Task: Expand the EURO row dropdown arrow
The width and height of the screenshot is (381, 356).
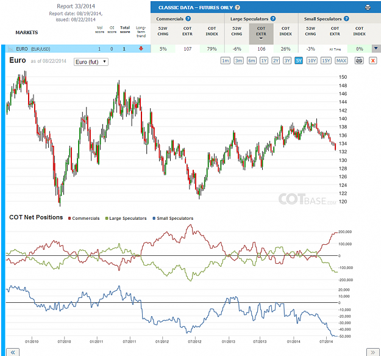Action: point(376,48)
